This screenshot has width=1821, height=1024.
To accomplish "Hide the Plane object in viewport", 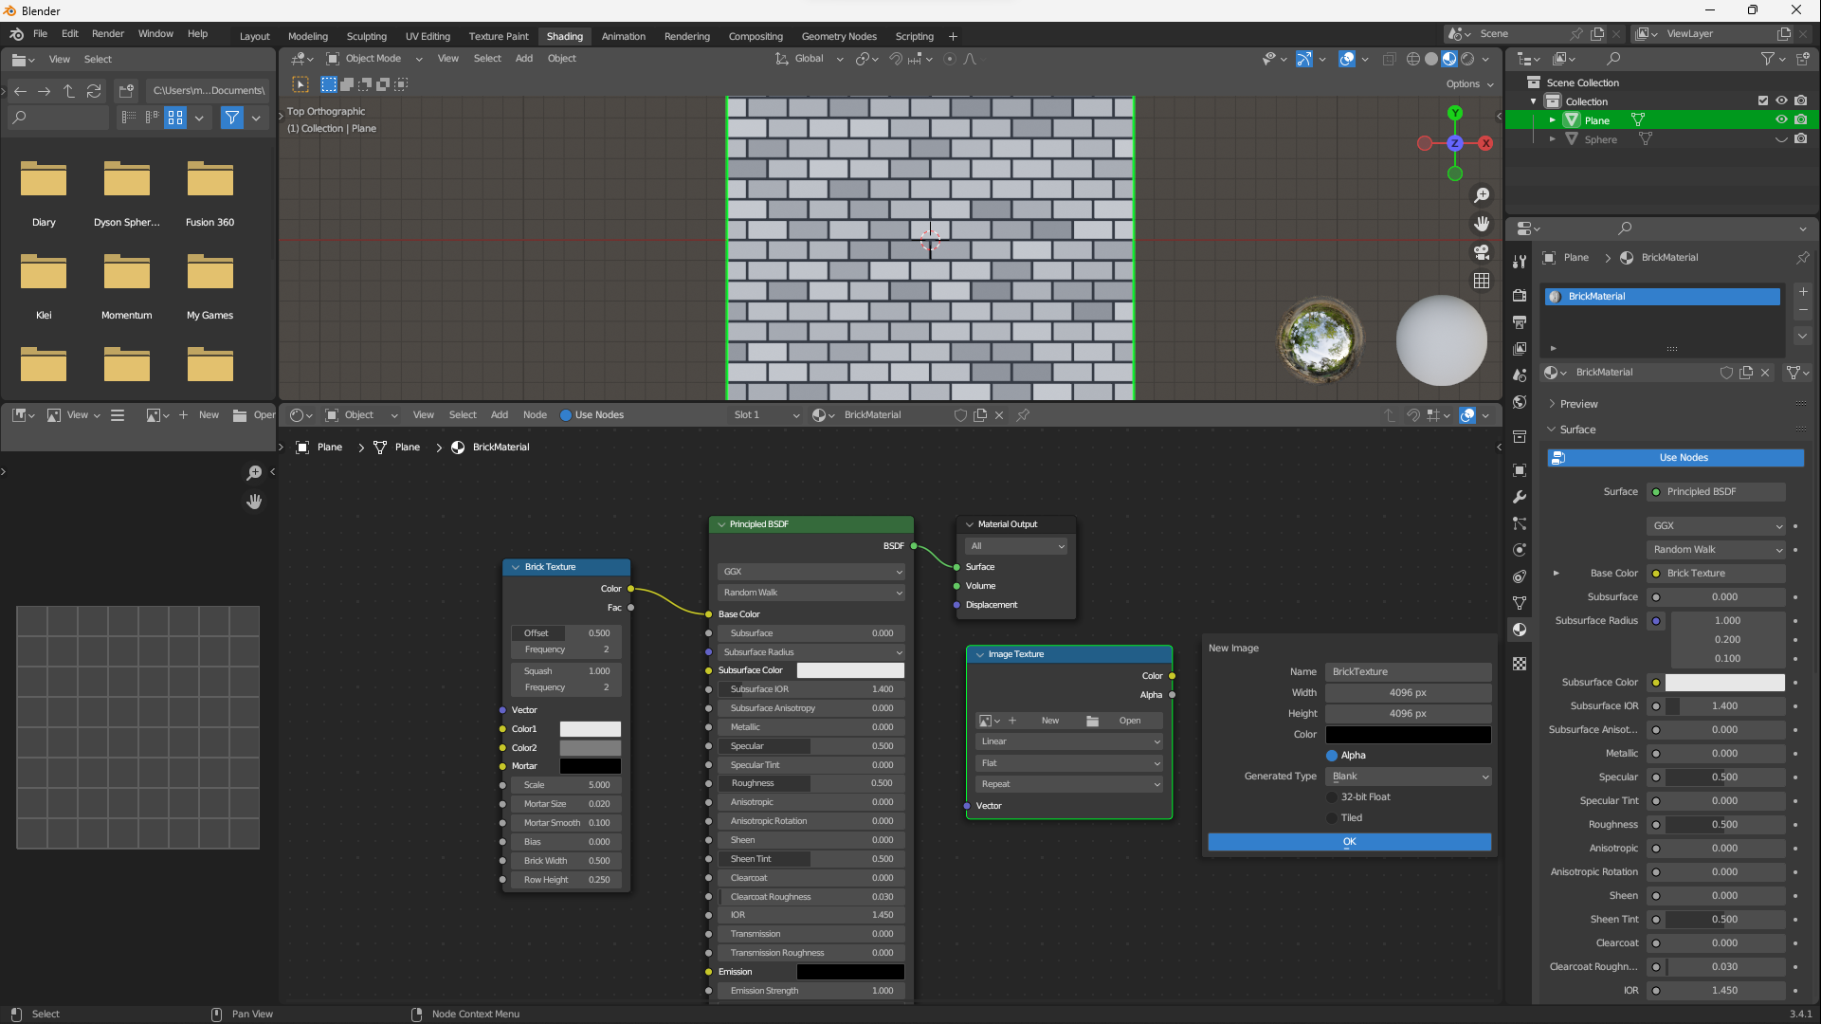I will (x=1781, y=119).
